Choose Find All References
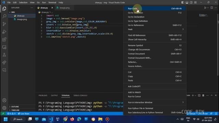The height and width of the screenshot is (123, 219). click(x=155, y=35)
